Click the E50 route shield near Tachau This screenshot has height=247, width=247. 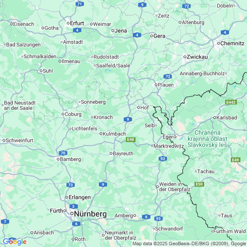[x=199, y=184]
